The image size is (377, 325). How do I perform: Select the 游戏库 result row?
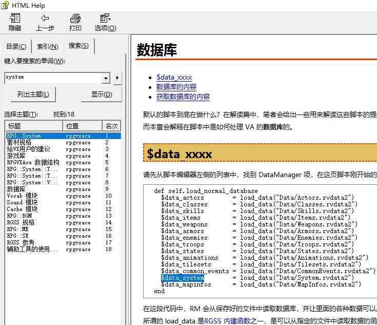click(63, 156)
